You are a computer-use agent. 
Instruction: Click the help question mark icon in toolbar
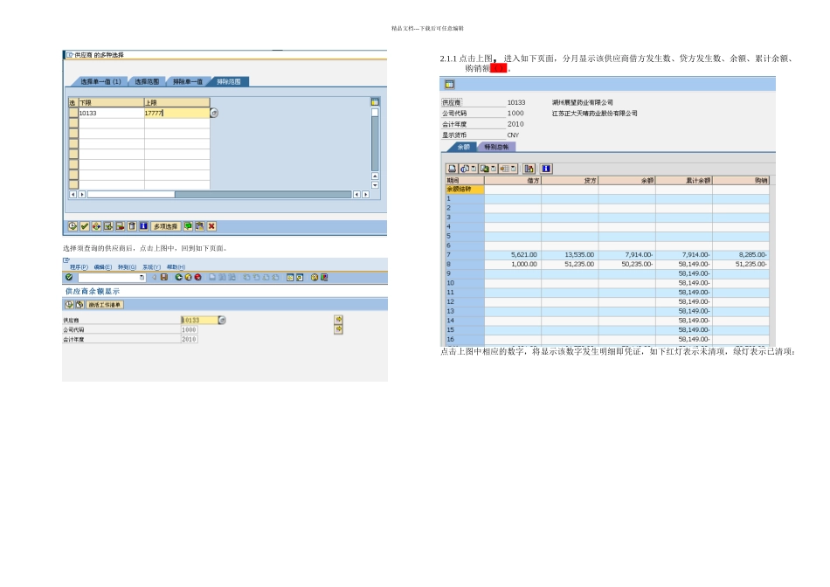pyautogui.click(x=315, y=277)
